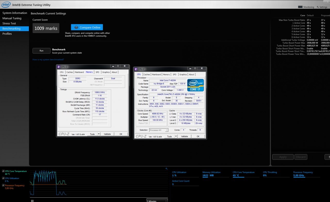
Task: Open Mainboard tab in Memory window
Action: point(79,72)
